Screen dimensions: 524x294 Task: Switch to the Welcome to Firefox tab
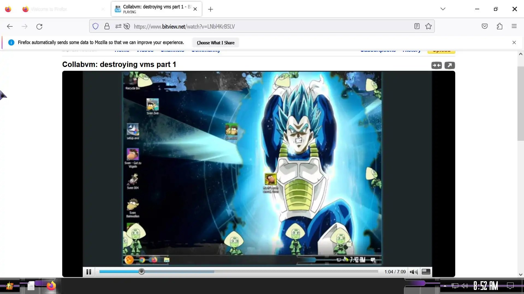point(49,9)
